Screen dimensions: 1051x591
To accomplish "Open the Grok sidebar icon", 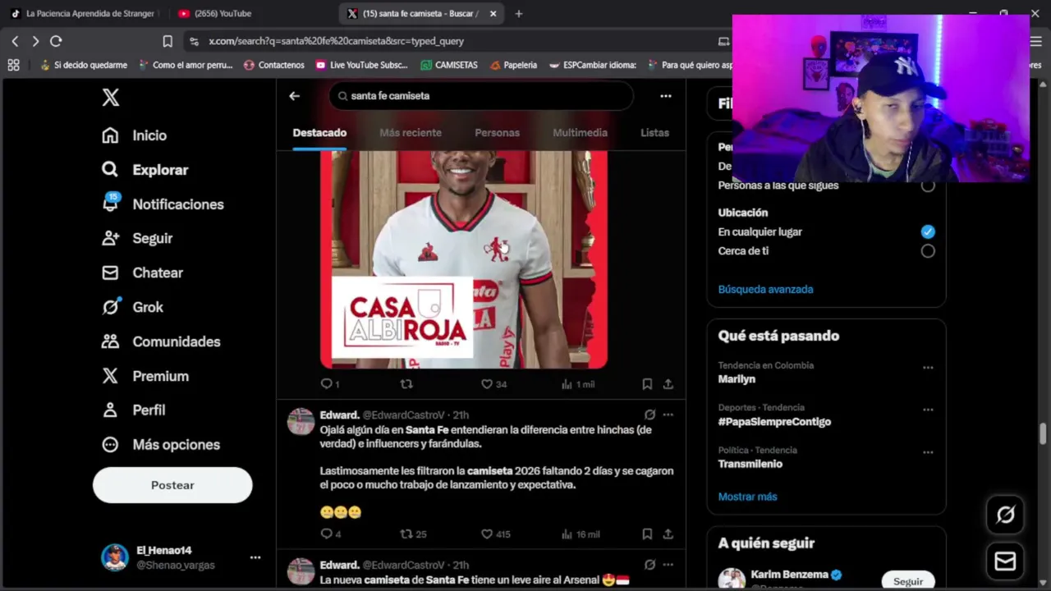I will (110, 307).
